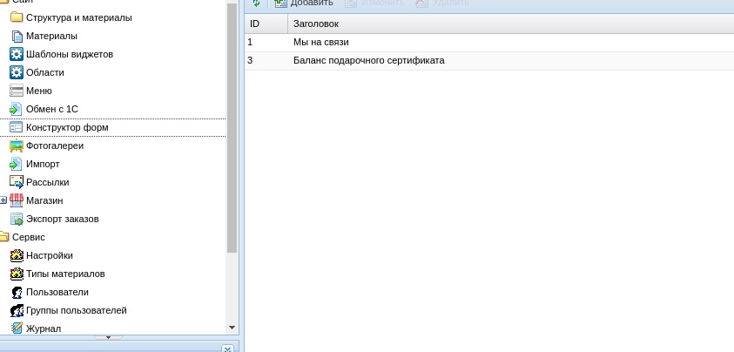Viewport: 734px width, 352px height.
Task: Click the Обмен с 1С icon
Action: (16, 109)
